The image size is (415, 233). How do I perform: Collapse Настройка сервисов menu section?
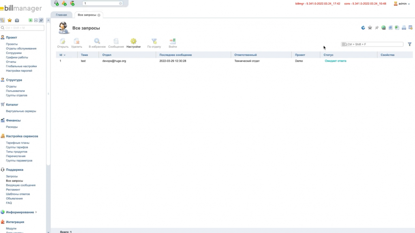pos(22,137)
